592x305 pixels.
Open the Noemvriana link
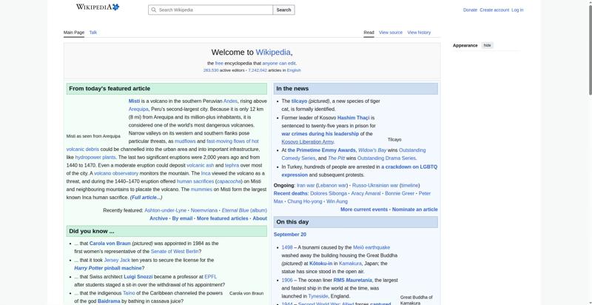coord(204,210)
